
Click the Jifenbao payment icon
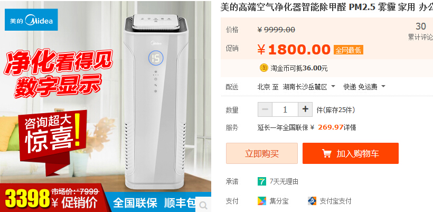[262, 201]
